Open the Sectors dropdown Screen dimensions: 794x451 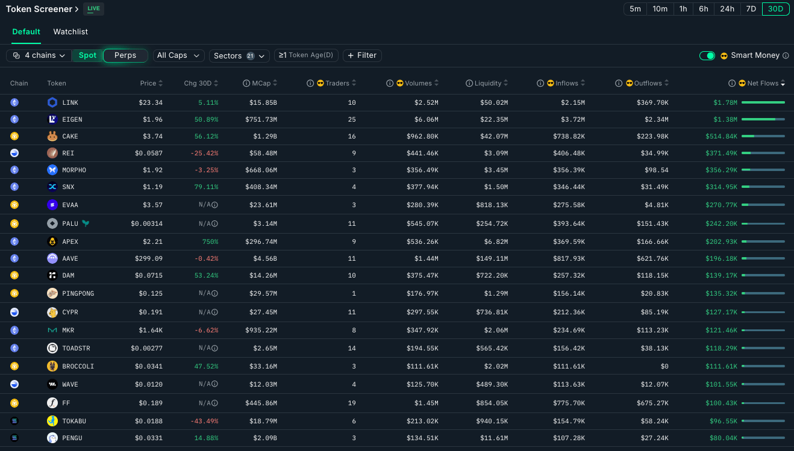[x=239, y=55]
